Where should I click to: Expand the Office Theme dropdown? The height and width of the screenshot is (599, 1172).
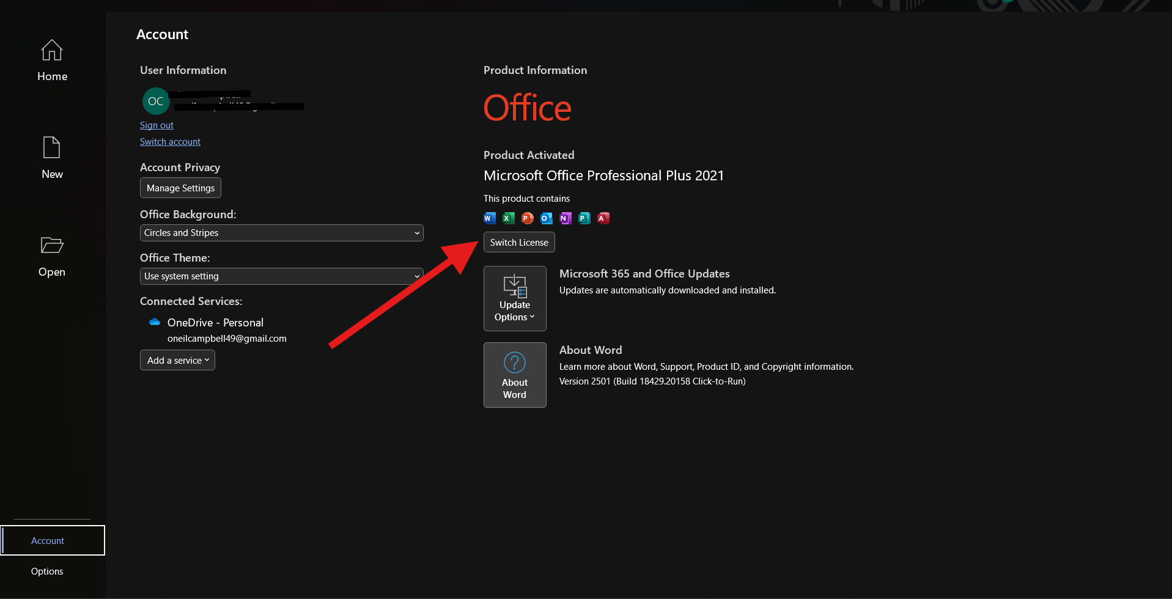tap(281, 276)
